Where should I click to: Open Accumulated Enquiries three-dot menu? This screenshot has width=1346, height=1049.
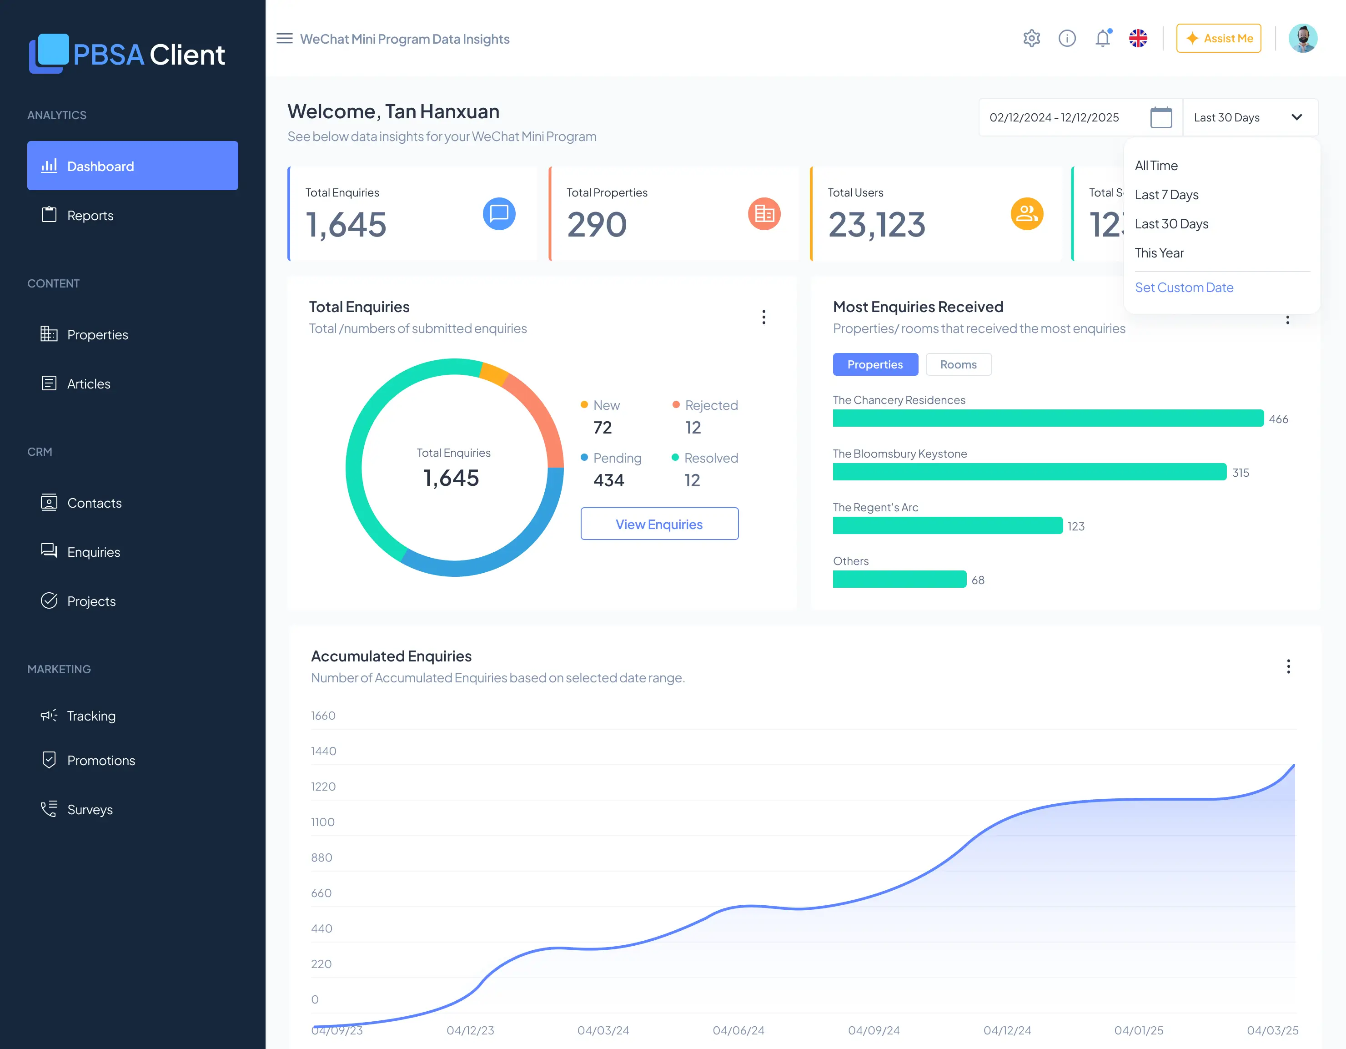pyautogui.click(x=1288, y=666)
